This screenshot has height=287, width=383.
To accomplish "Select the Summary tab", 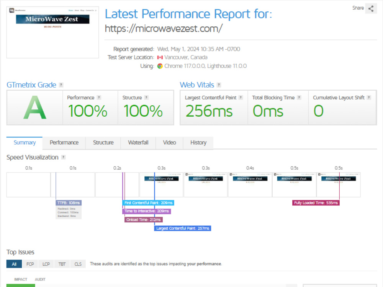I will (25, 143).
